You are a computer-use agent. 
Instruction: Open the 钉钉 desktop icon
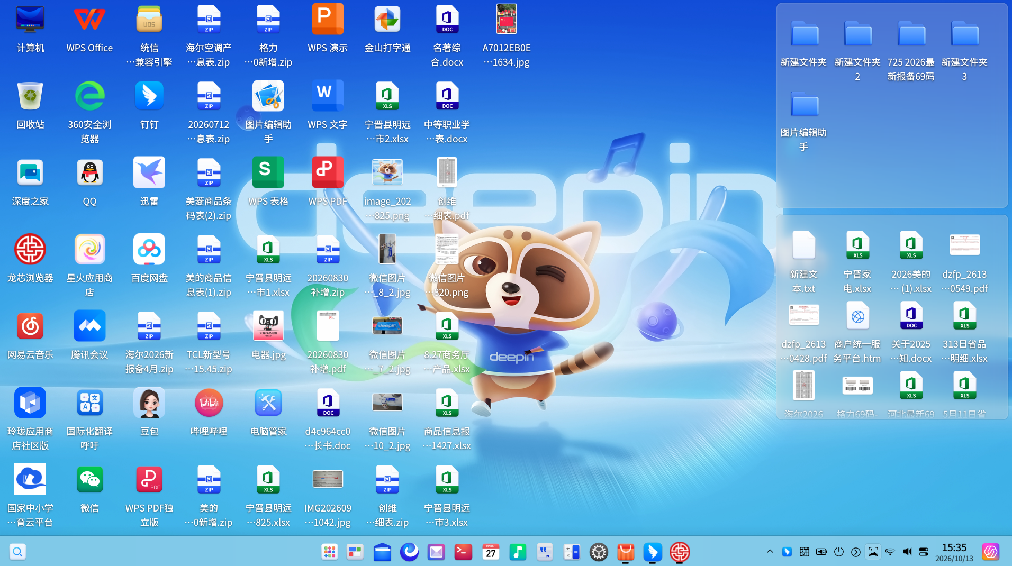(x=149, y=96)
